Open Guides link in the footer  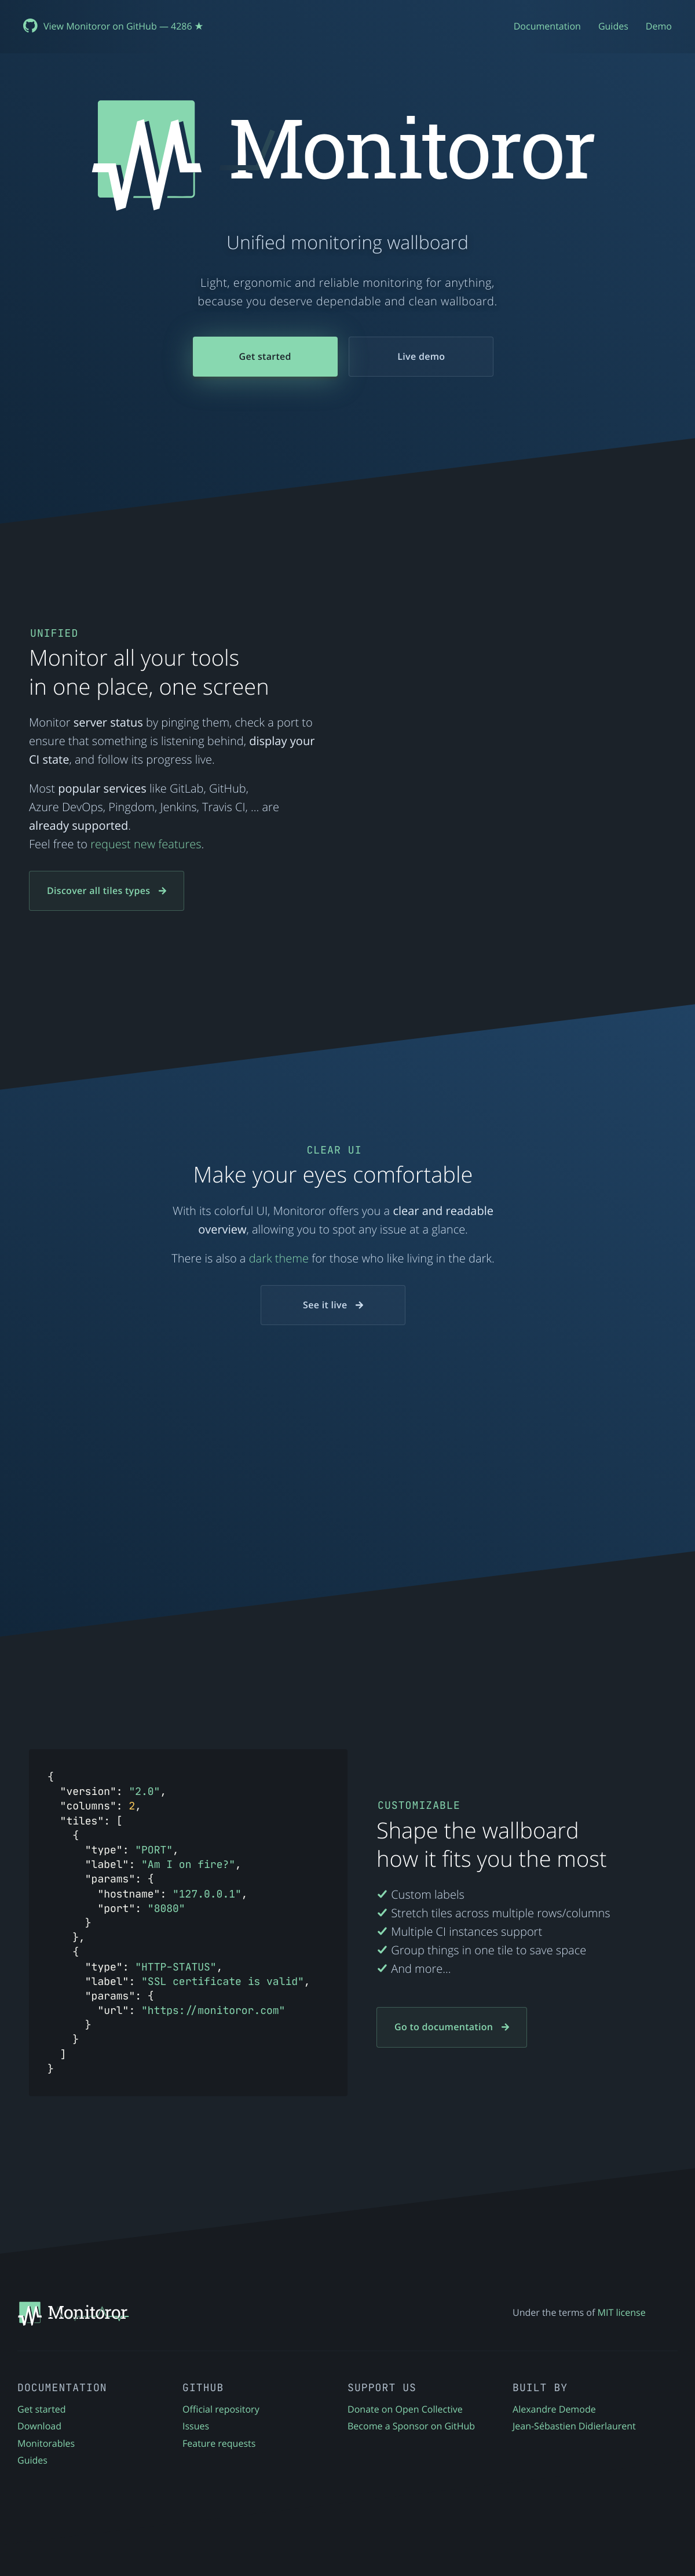(x=32, y=2460)
